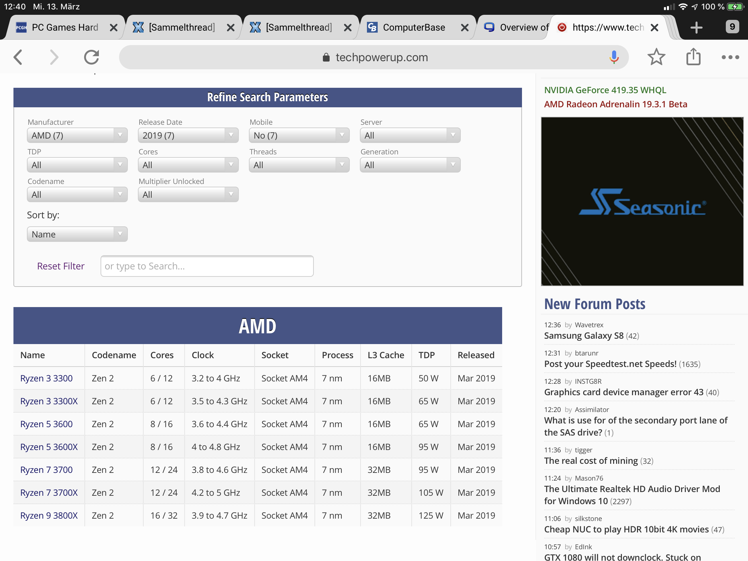The height and width of the screenshot is (561, 748).
Task: Open the SAS drive secondary port thread
Action: 636,426
